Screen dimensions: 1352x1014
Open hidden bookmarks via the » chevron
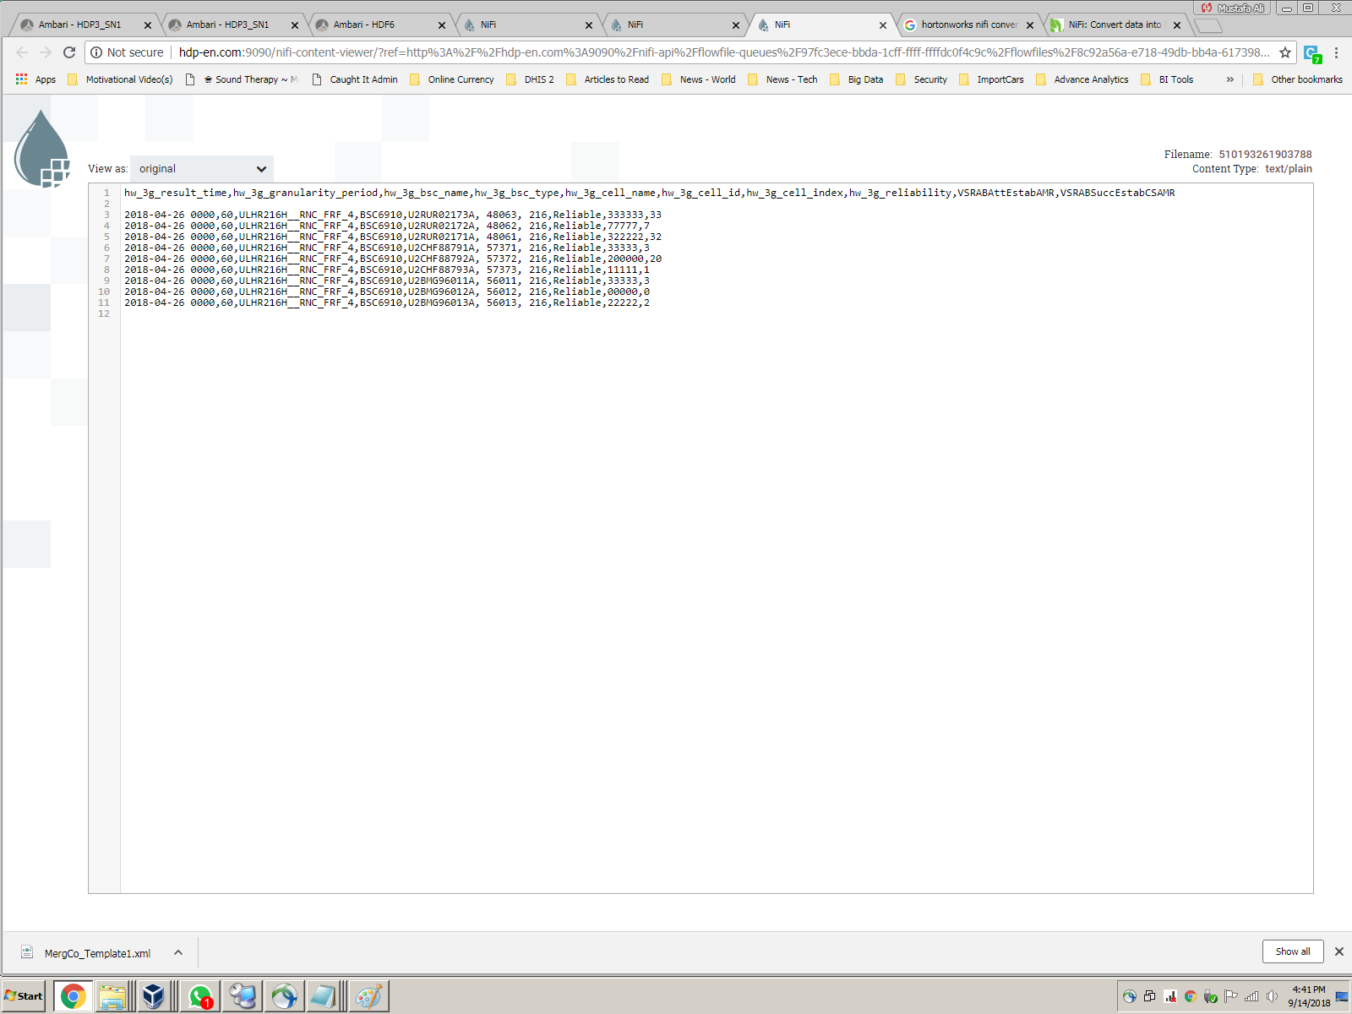1229,79
